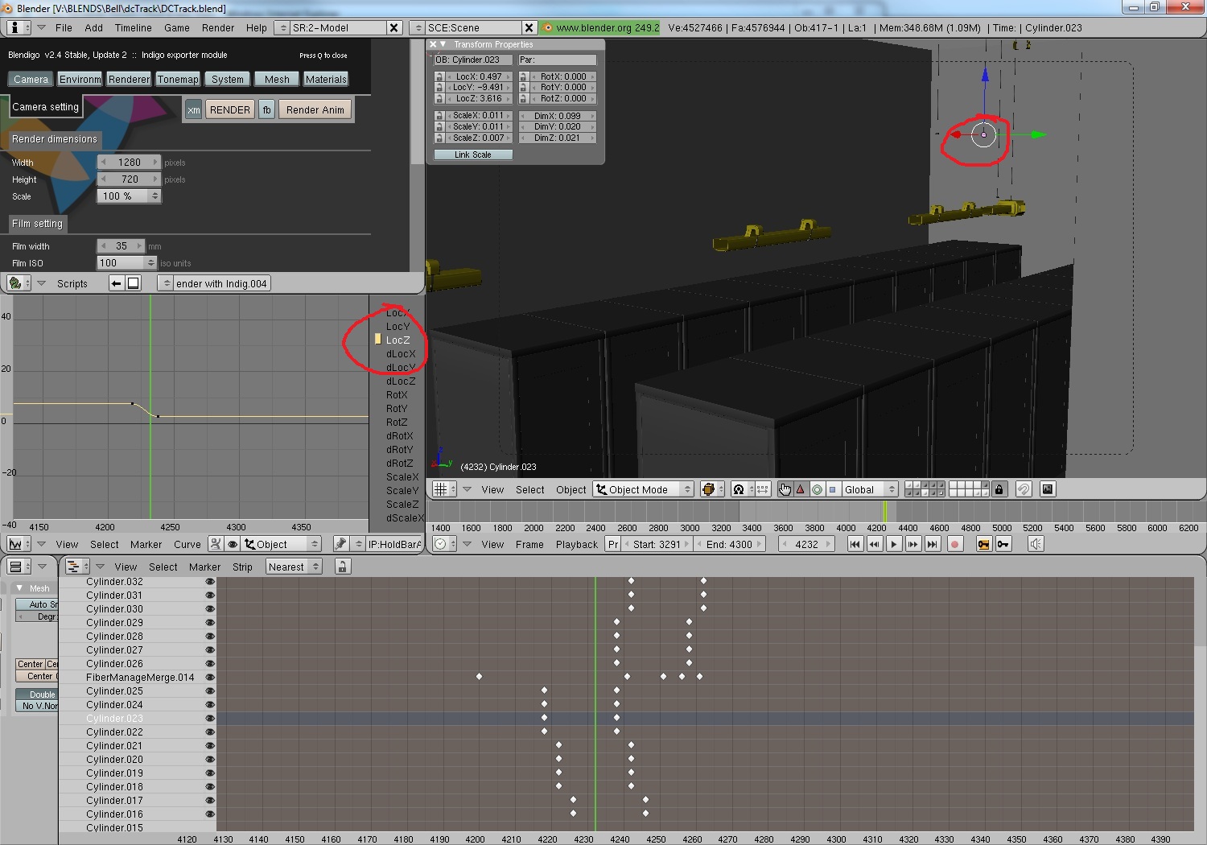
Task: Toggle the timeline audio speaker icon
Action: click(1036, 545)
